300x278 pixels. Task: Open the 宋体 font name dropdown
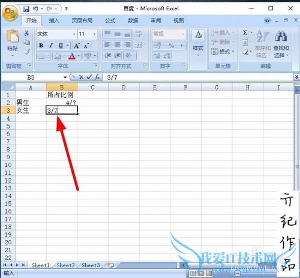pyautogui.click(x=74, y=34)
